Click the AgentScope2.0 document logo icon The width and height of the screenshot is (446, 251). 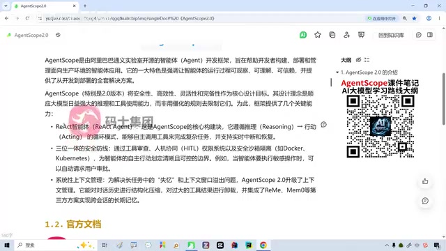coord(9,35)
